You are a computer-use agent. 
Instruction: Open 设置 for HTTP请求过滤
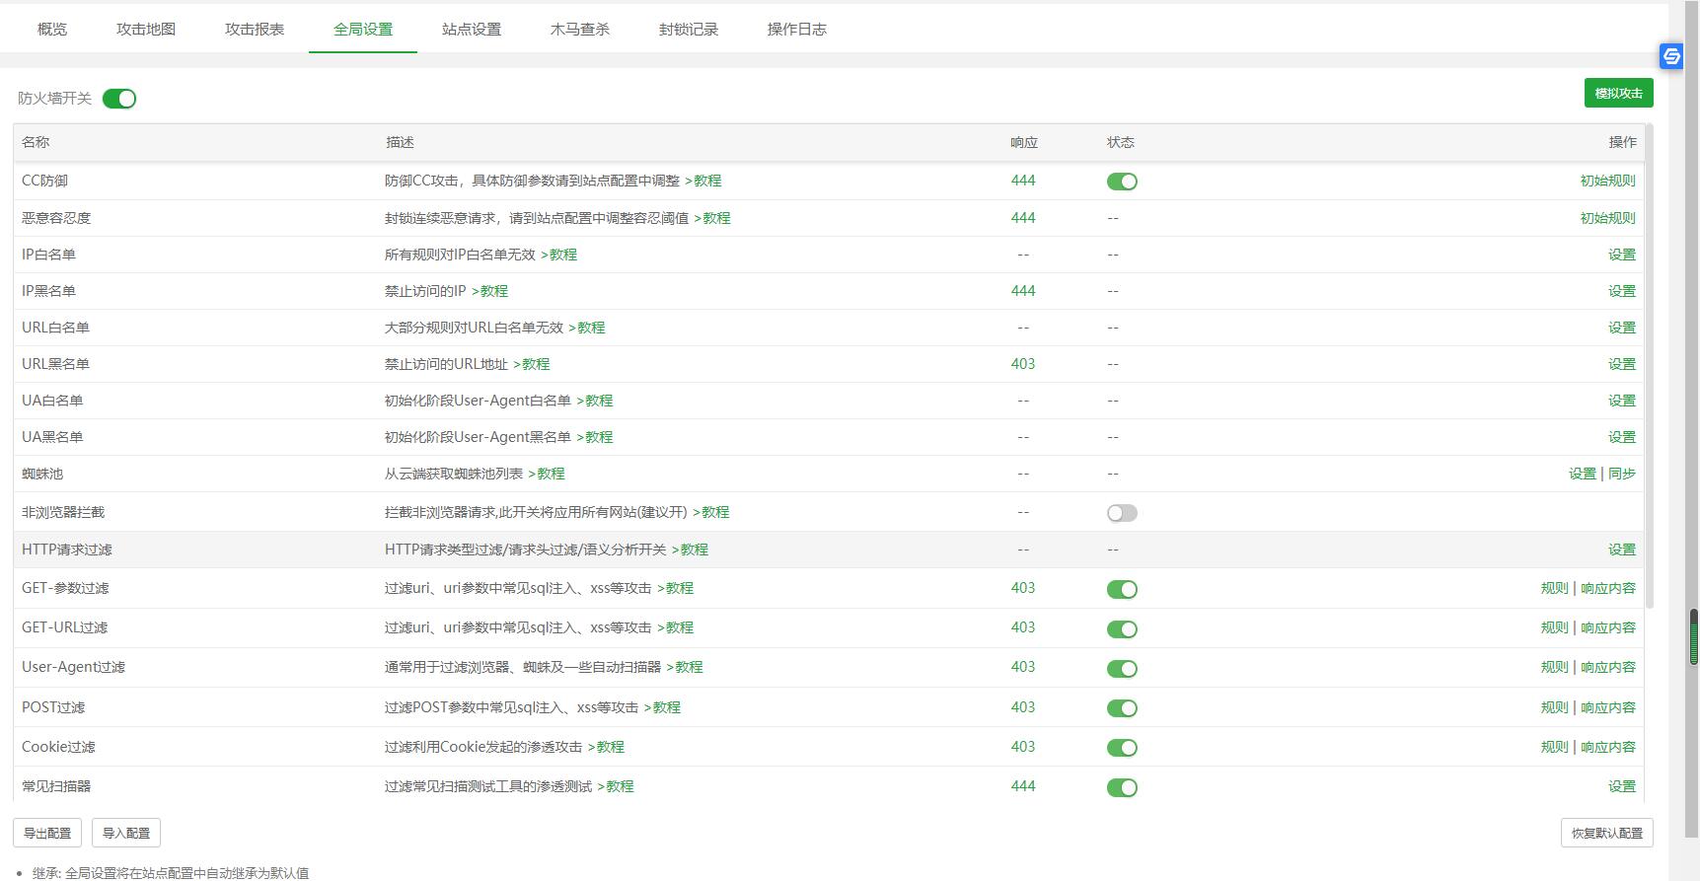coord(1621,550)
